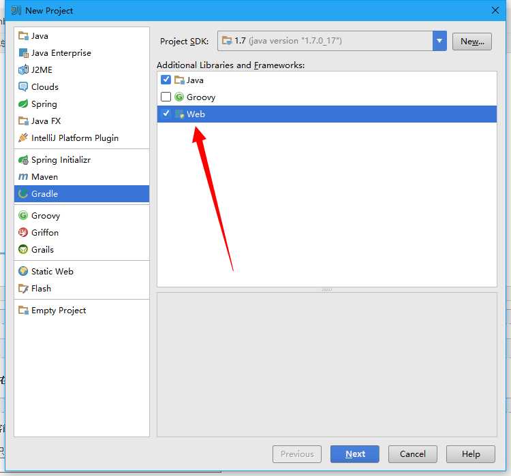
Task: Click the Previous button
Action: 297,454
